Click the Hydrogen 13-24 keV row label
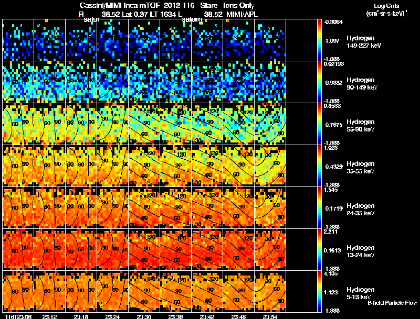The image size is (420, 319). click(x=361, y=251)
